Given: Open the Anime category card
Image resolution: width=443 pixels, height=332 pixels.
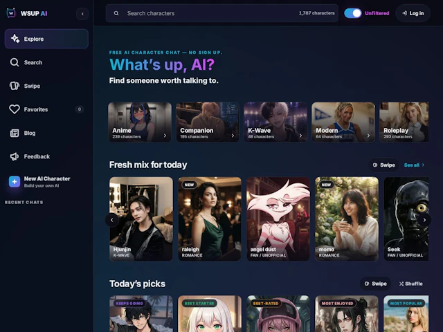Looking at the screenshot, I should click(140, 122).
